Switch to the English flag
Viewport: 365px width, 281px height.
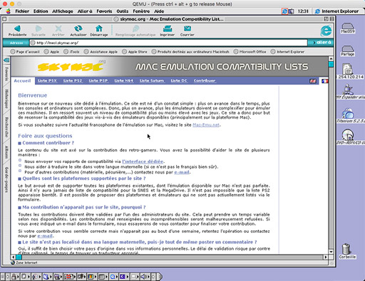(x=313, y=81)
